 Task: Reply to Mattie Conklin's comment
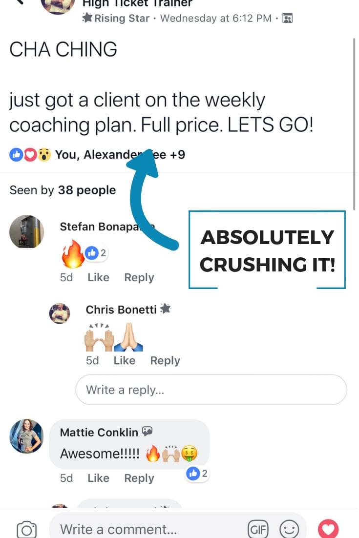(x=139, y=478)
